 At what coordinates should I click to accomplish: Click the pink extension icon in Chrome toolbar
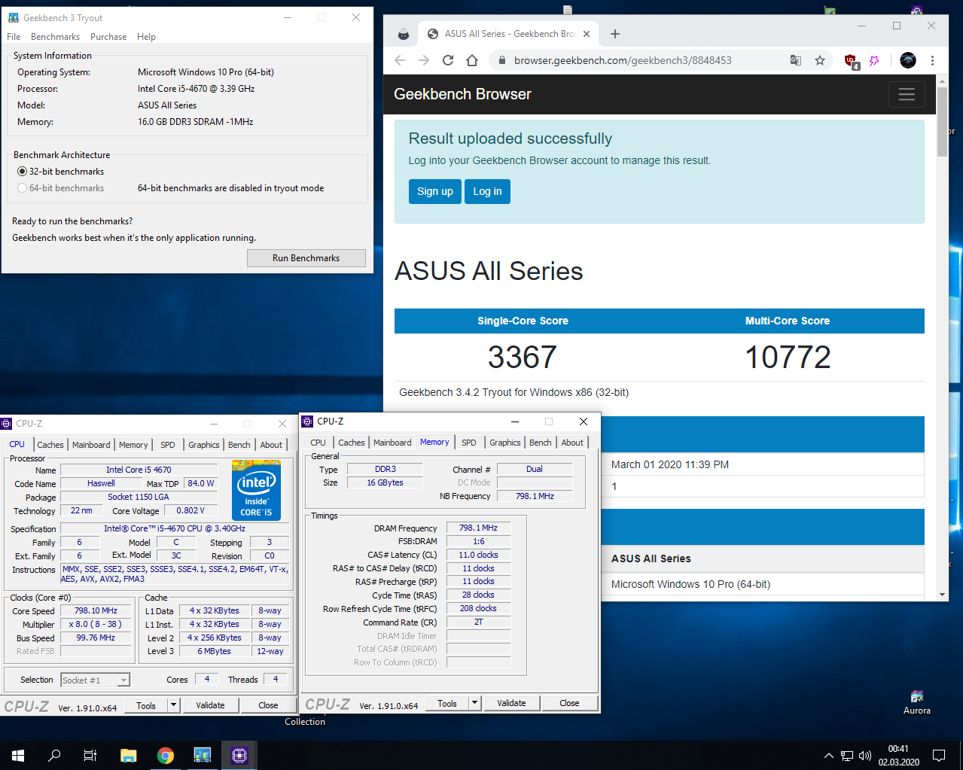pyautogui.click(x=874, y=60)
